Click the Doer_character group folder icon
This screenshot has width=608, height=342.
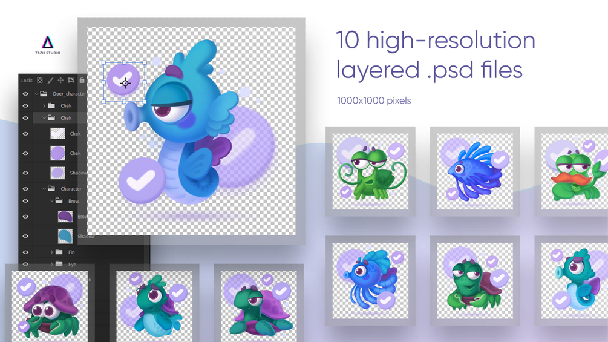pos(44,93)
